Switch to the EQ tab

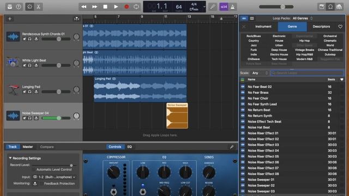pos(130,146)
